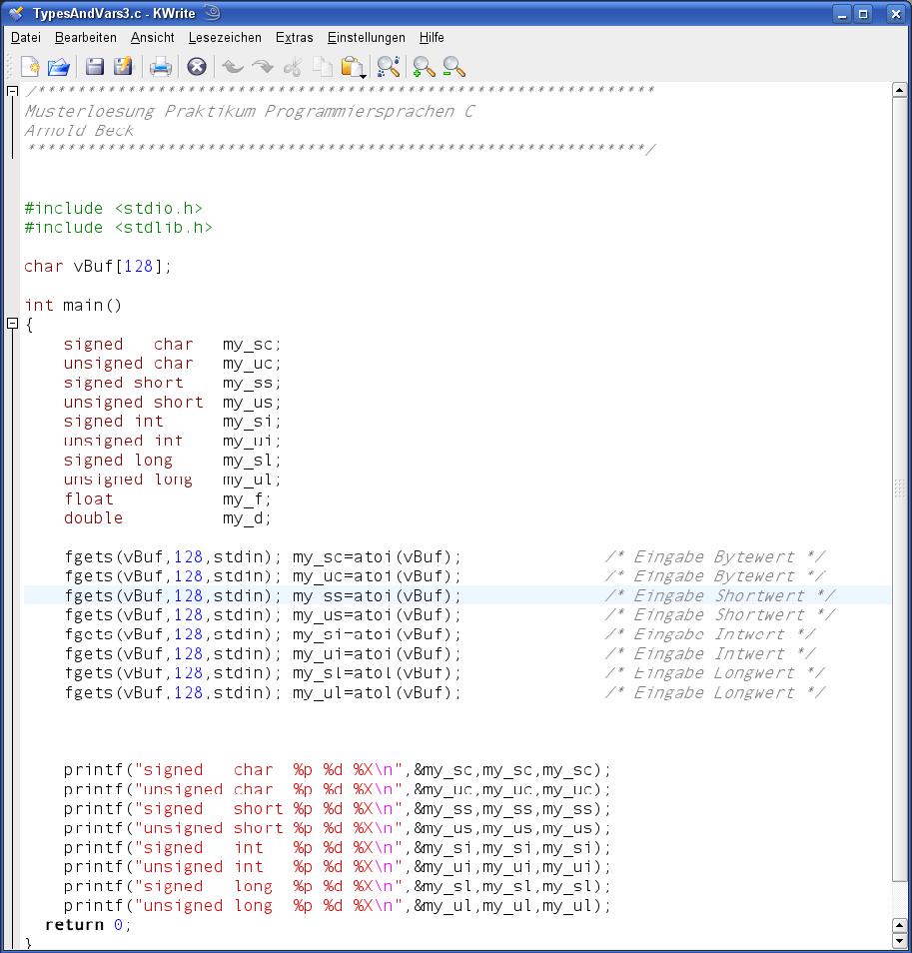Open the Hilfe menu
Viewport: 912px width, 953px height.
432,38
